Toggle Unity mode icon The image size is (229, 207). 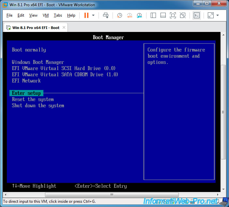point(183,15)
